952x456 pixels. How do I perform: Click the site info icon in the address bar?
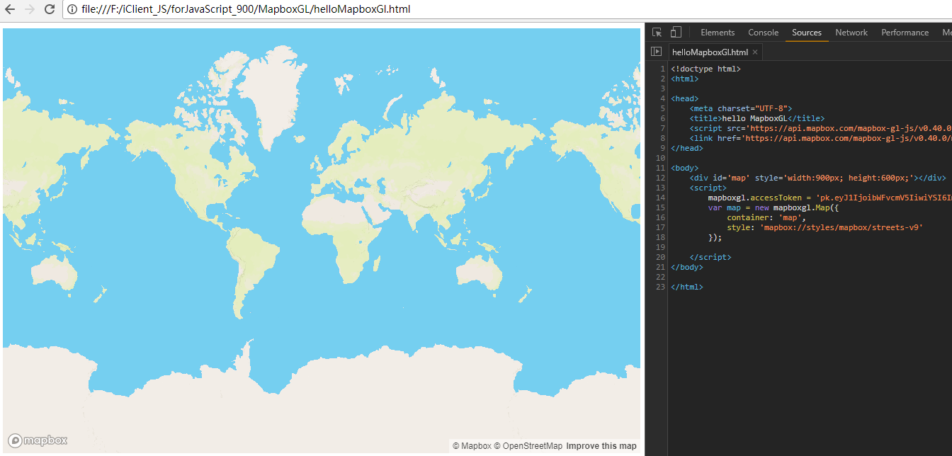coord(72,9)
